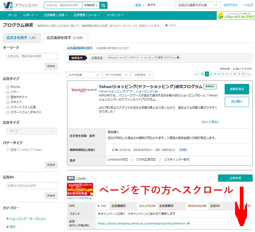Open the 広告素材検索の見方 link

(x=80, y=48)
